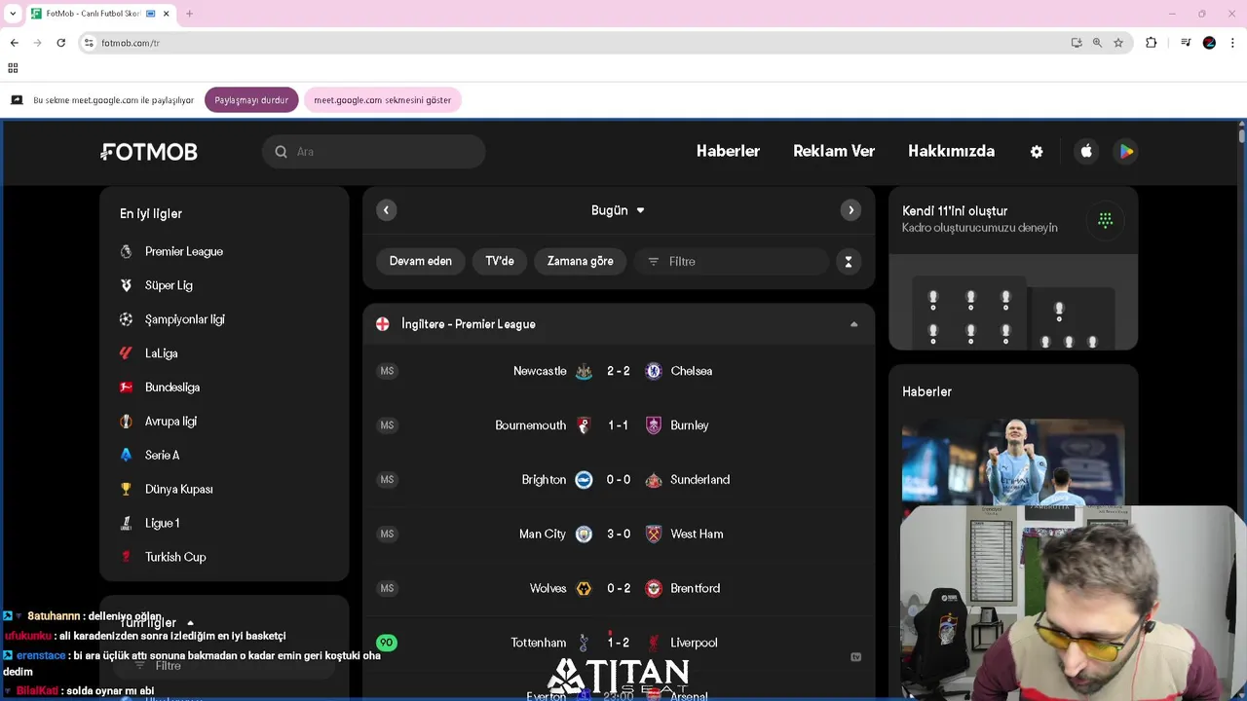Click Paylaşmayı durdur button

[251, 100]
